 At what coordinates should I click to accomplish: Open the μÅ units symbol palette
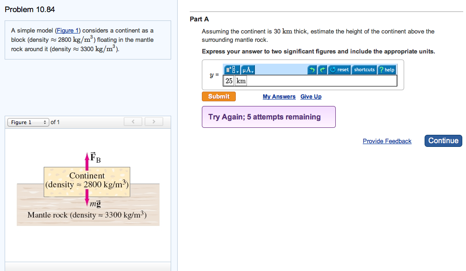tap(245, 69)
